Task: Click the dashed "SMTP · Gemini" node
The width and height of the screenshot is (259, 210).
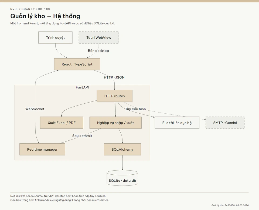Action: click(225, 123)
